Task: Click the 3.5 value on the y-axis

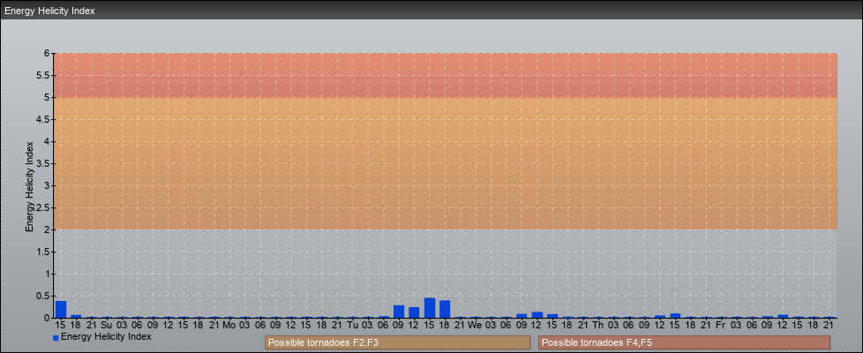Action: 44,163
